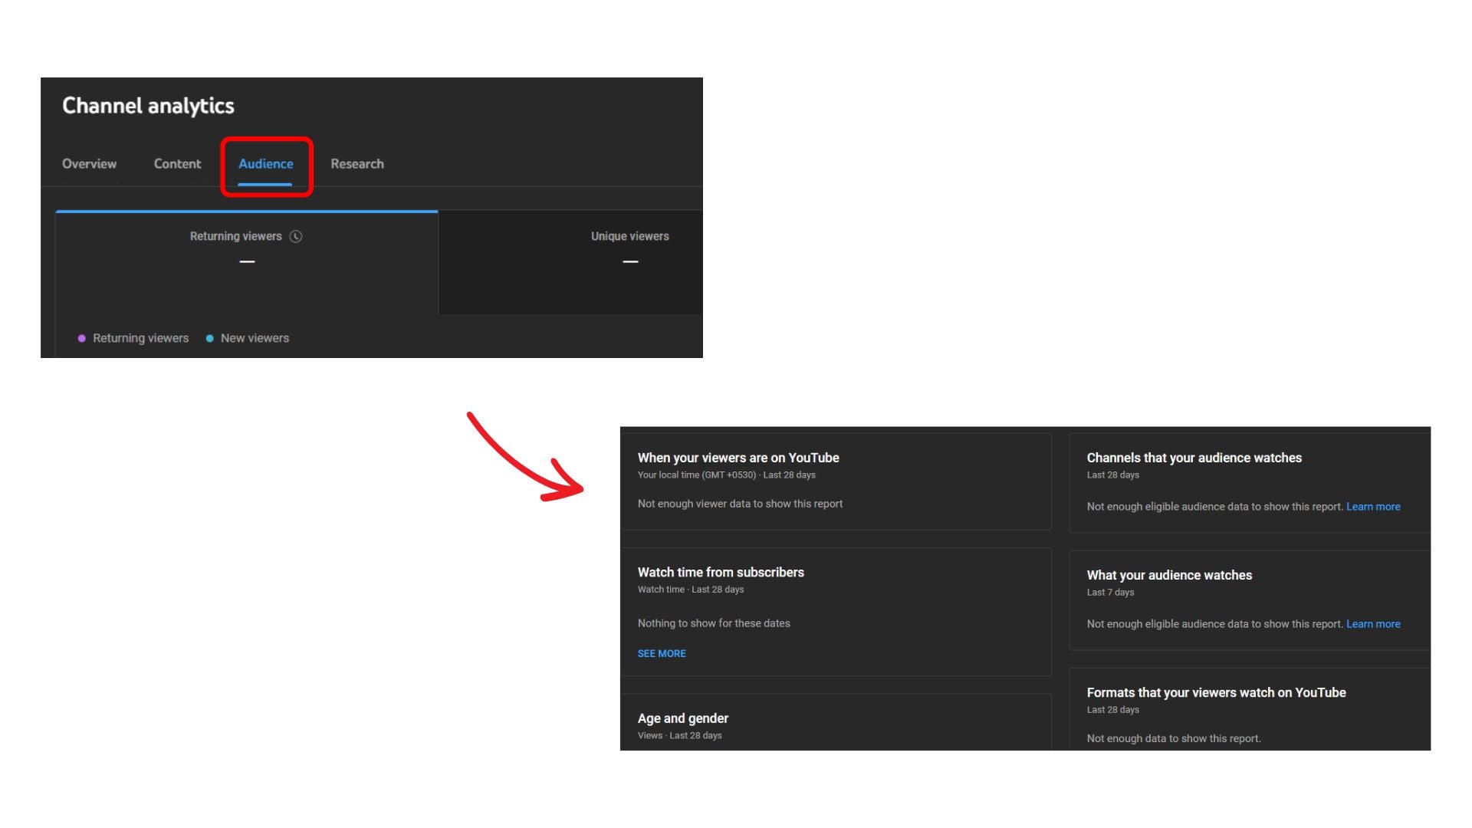Open Learn more for Channels that your audience watches
1472x828 pixels.
pos(1373,506)
